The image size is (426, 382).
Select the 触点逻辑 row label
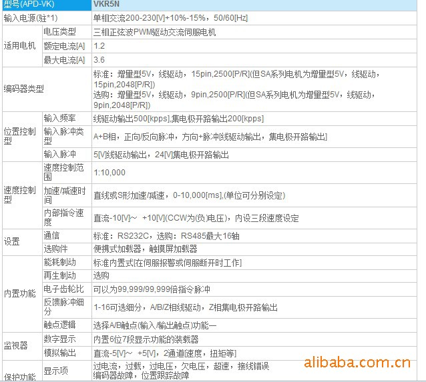pos(59,325)
